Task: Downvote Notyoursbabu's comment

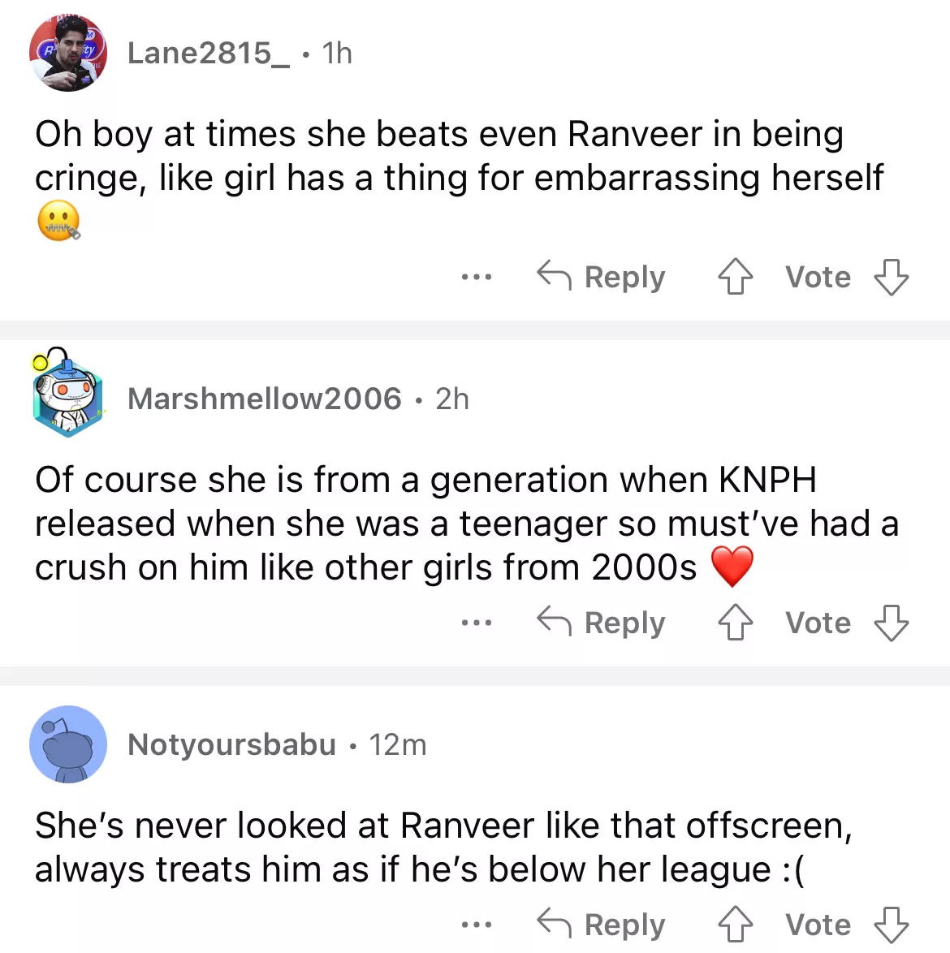Action: point(891,925)
